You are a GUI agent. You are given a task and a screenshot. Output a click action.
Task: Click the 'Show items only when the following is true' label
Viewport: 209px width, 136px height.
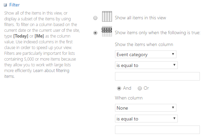(158, 33)
